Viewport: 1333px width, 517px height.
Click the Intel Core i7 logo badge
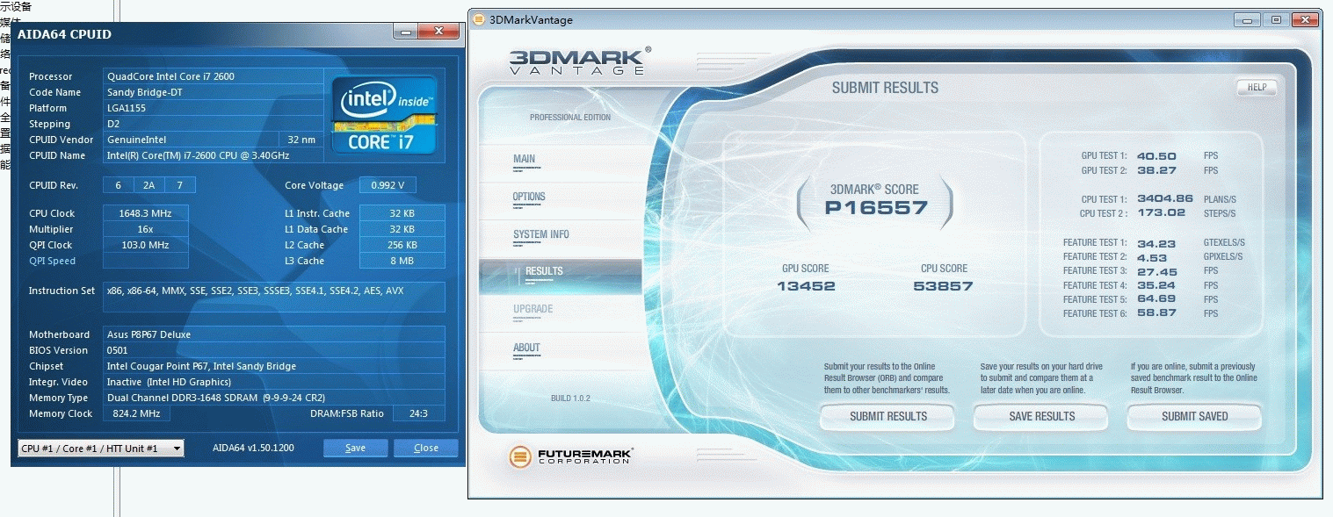384,115
